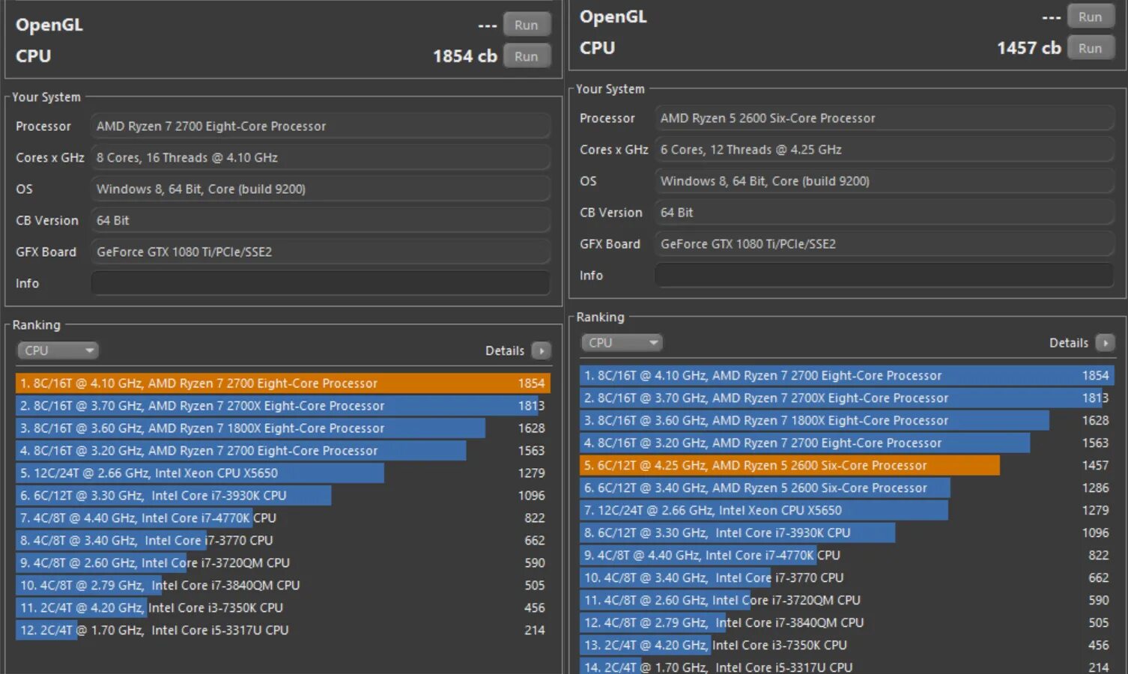Select rank 2 Ryzen 7 2700X row, left window

point(283,405)
